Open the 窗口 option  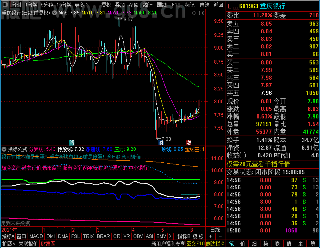coord(22,236)
